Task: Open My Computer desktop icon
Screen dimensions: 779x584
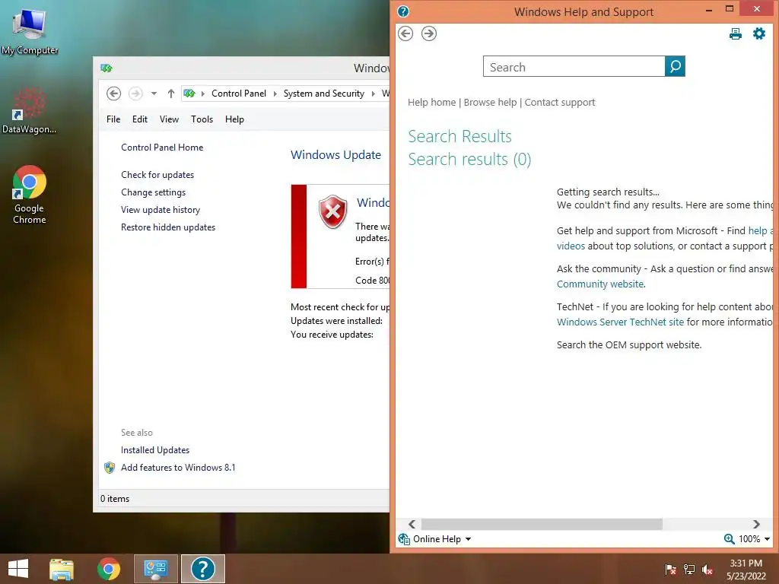Action: point(30,30)
